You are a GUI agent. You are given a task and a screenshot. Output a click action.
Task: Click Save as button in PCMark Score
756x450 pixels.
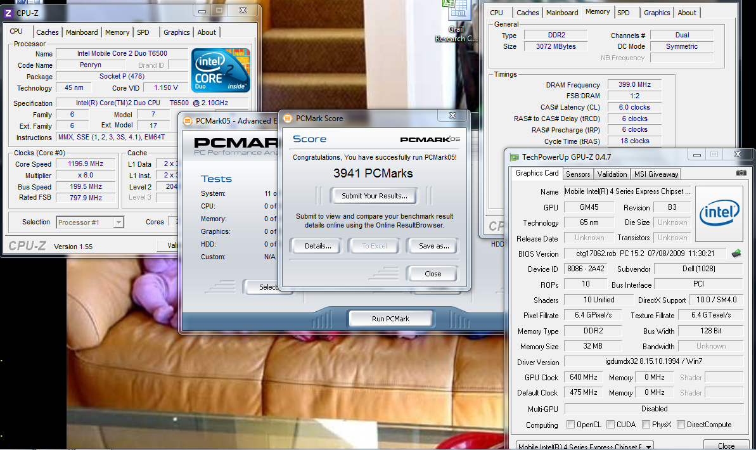(433, 246)
